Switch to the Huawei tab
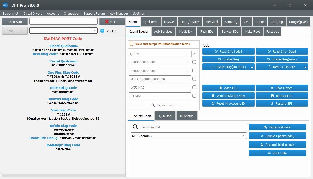 [x=169, y=22]
